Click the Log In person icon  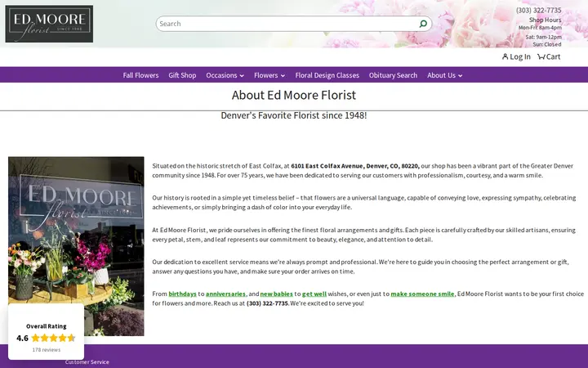pos(506,56)
